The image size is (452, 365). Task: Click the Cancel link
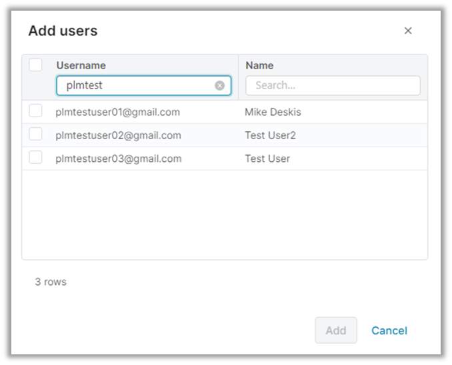[x=389, y=330]
